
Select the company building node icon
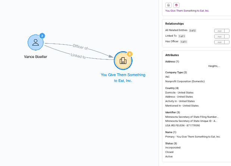pos(123,61)
